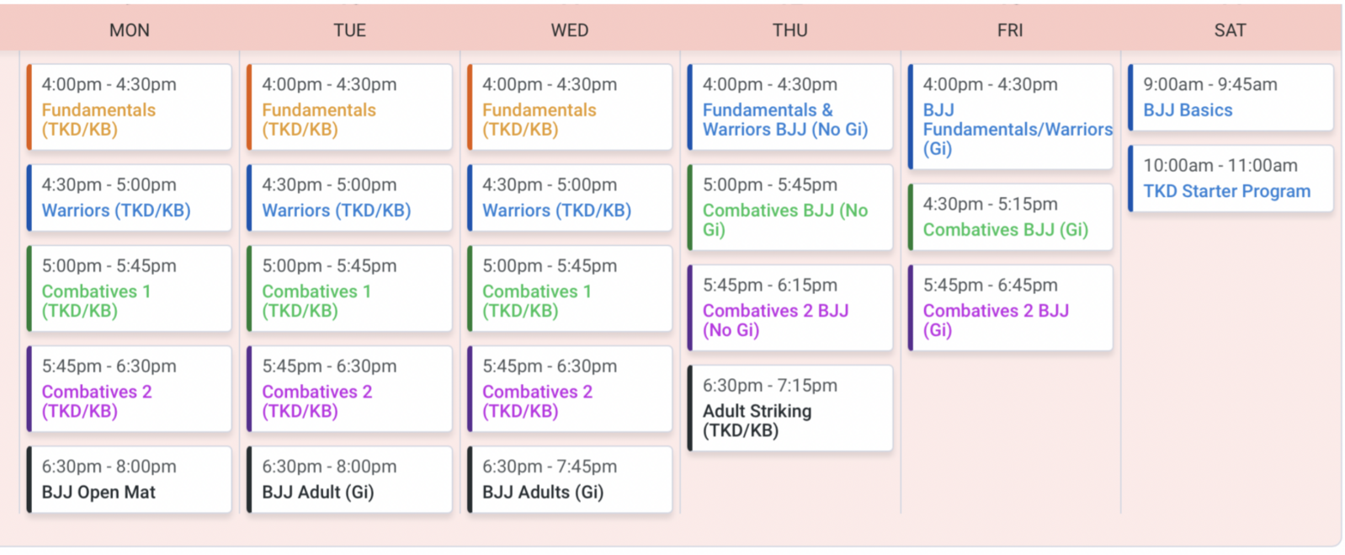Open Saturday's BJJ Basics class
The width and height of the screenshot is (1345, 555).
[1231, 98]
